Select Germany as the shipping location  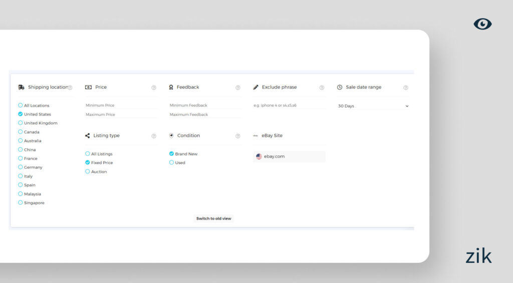(x=21, y=167)
